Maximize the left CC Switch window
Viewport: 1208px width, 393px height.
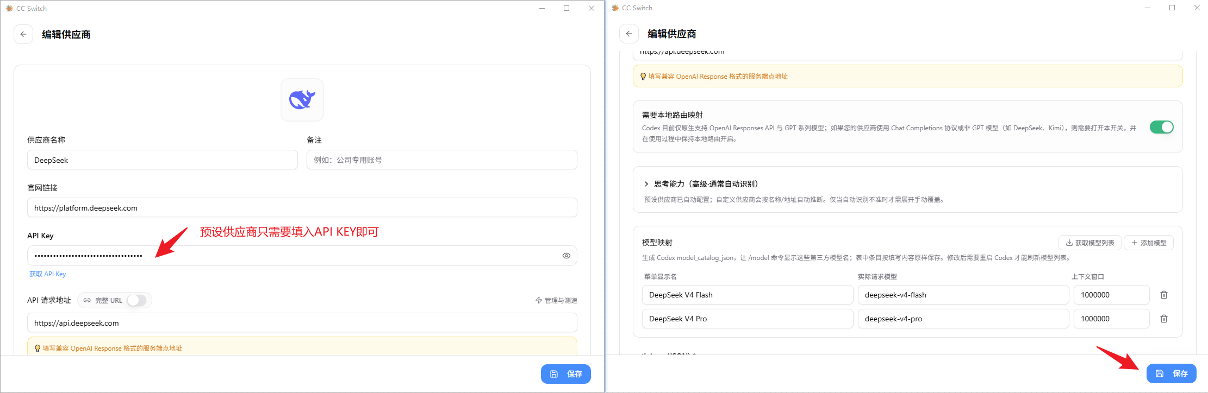(566, 8)
